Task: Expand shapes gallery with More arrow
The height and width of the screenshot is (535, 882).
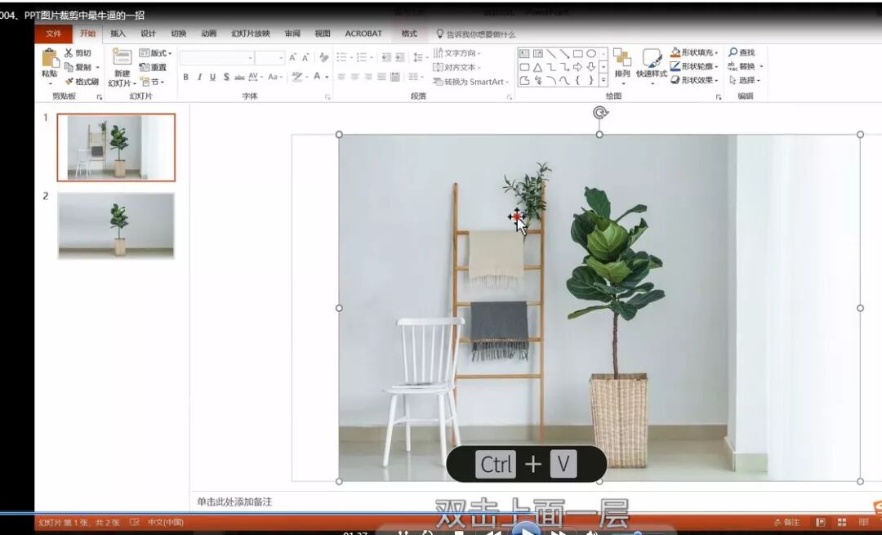Action: tap(604, 80)
